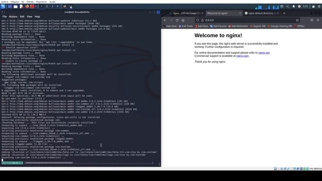Open the red terminal launcher icon
This screenshot has width=322, height=181.
point(32,7)
